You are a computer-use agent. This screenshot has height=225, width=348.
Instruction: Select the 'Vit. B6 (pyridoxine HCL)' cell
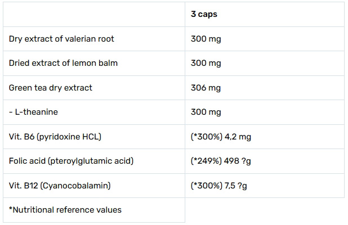pyautogui.click(x=55, y=137)
